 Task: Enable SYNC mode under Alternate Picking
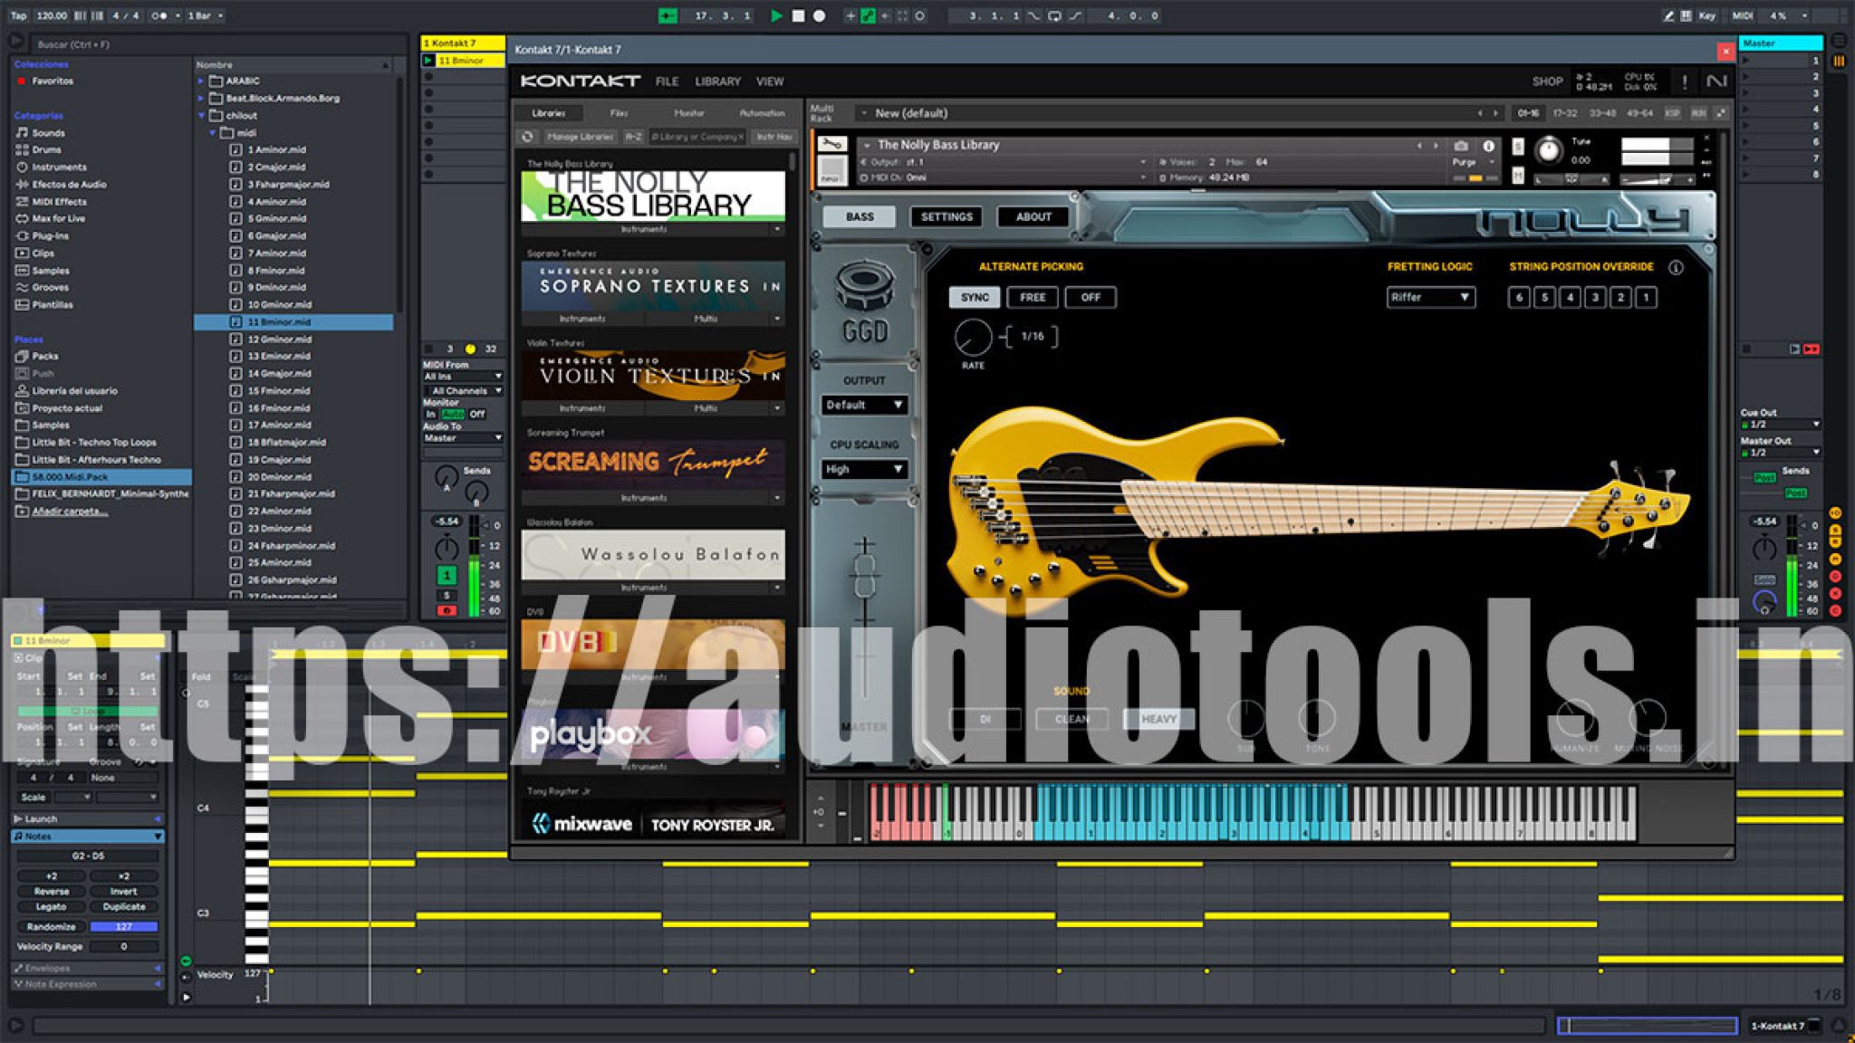click(x=976, y=297)
